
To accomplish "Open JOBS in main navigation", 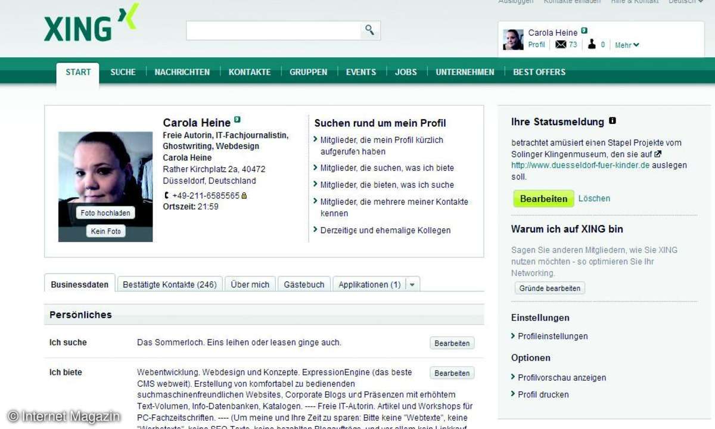I will 406,72.
